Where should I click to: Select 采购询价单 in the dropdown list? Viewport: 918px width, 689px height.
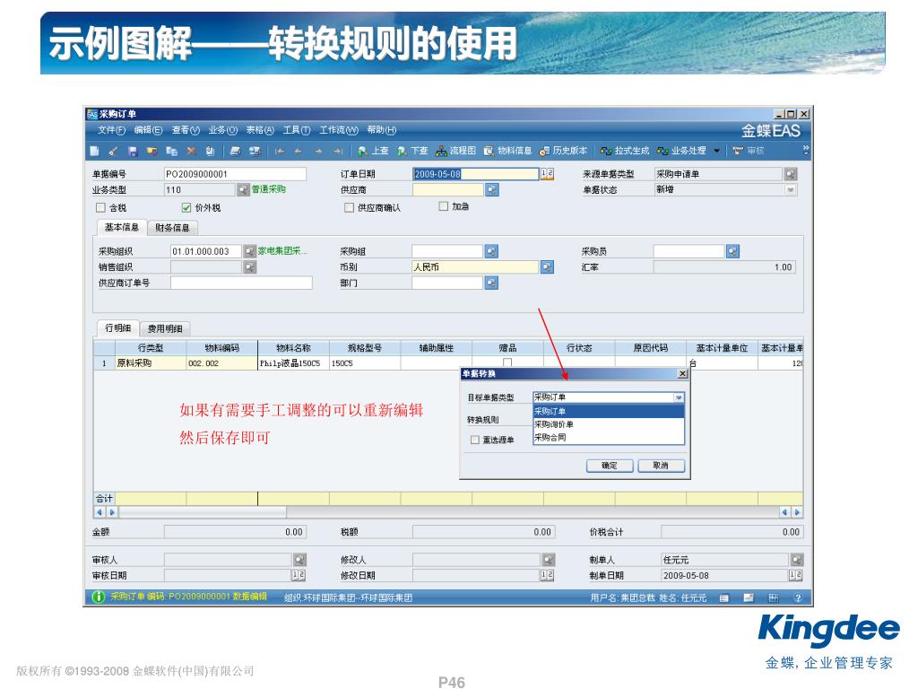click(x=609, y=424)
